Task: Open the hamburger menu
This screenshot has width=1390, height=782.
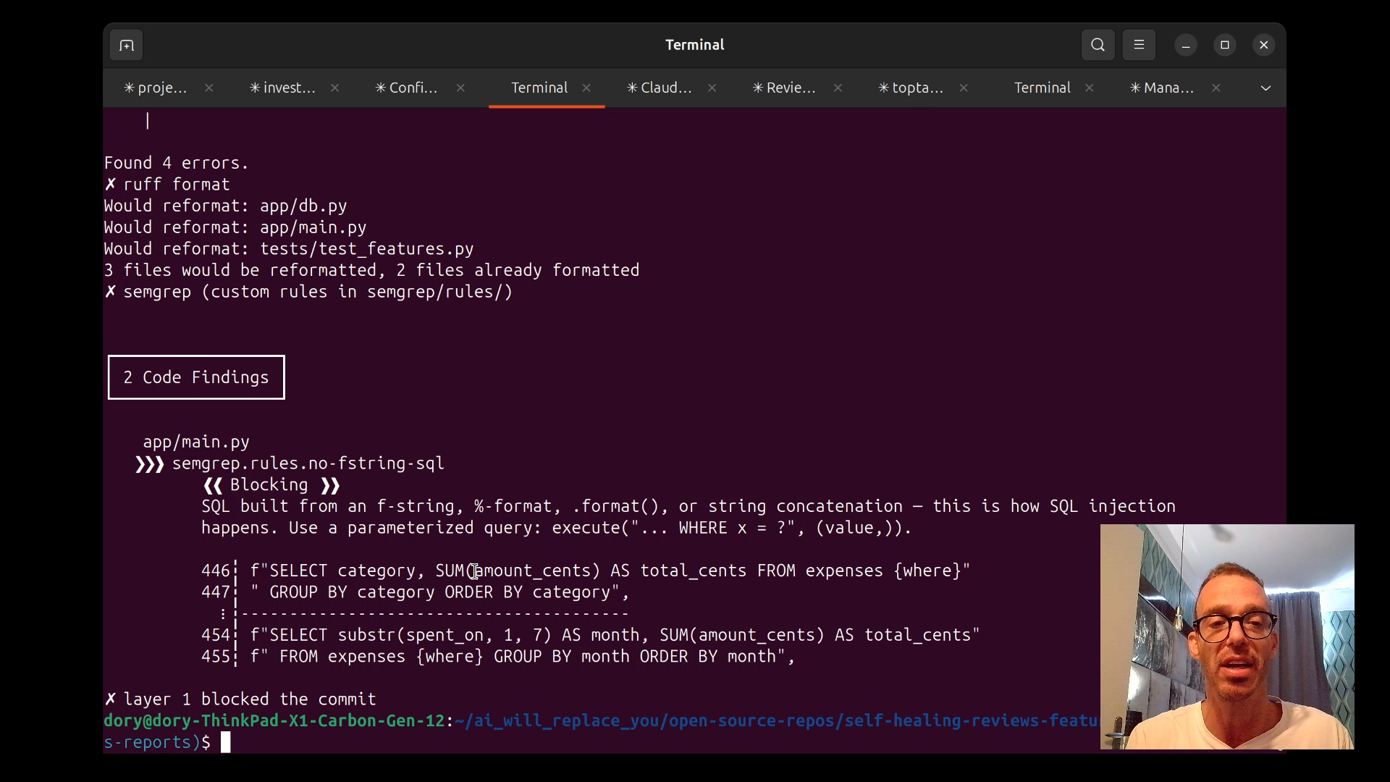Action: [1139, 45]
